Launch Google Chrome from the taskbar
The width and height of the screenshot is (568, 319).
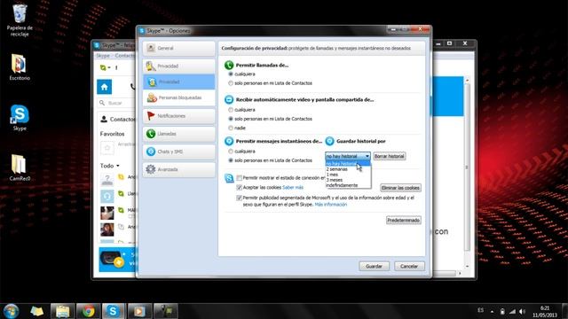pos(88,311)
